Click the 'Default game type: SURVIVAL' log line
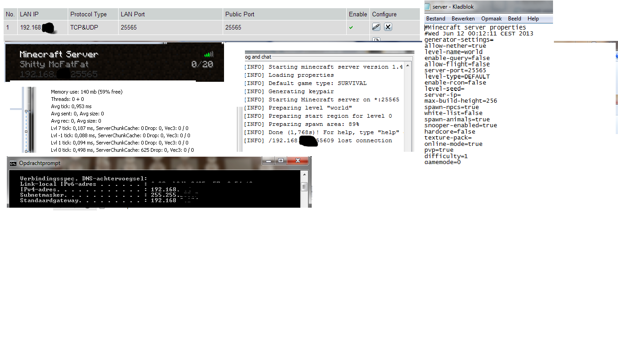 click(305, 83)
